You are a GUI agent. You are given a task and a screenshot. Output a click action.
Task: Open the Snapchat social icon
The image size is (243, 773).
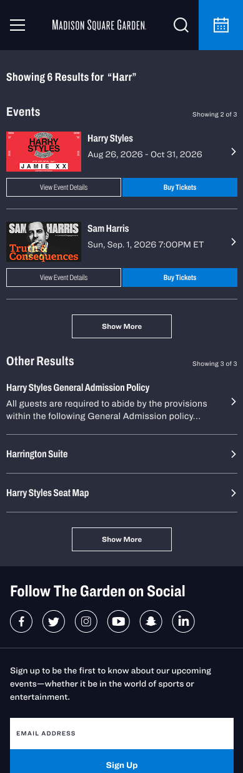151,621
